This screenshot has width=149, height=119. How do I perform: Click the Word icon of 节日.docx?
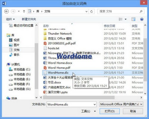click(x=45, y=82)
